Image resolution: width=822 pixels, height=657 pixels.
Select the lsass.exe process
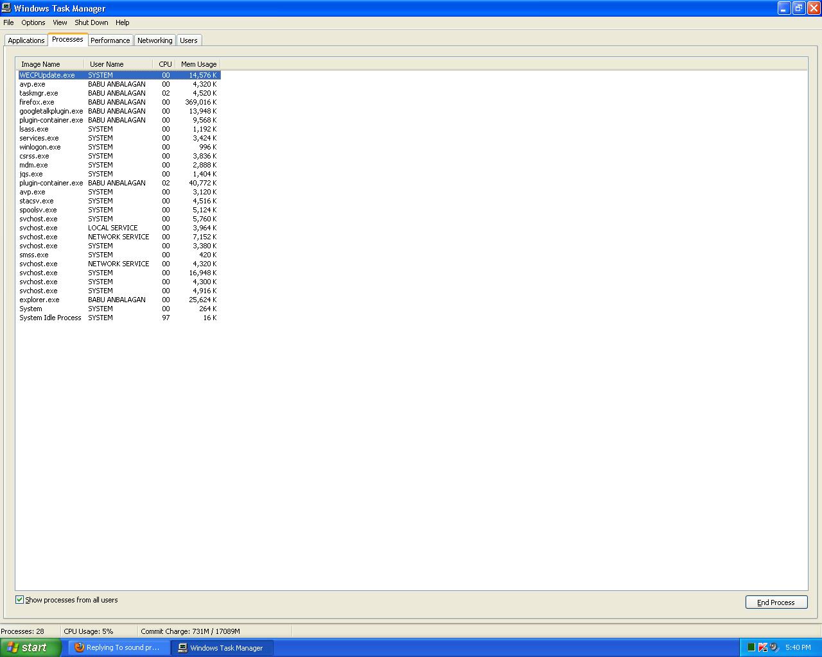point(119,129)
